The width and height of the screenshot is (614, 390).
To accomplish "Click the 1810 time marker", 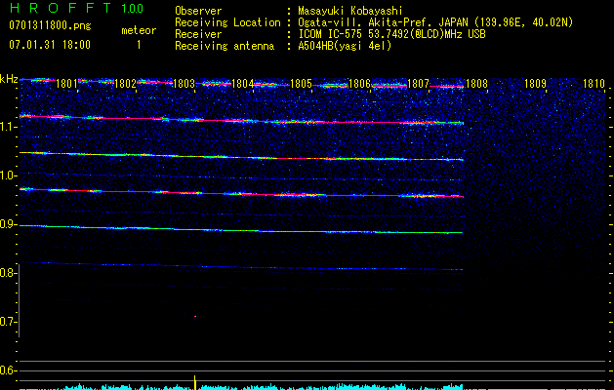I will click(594, 85).
